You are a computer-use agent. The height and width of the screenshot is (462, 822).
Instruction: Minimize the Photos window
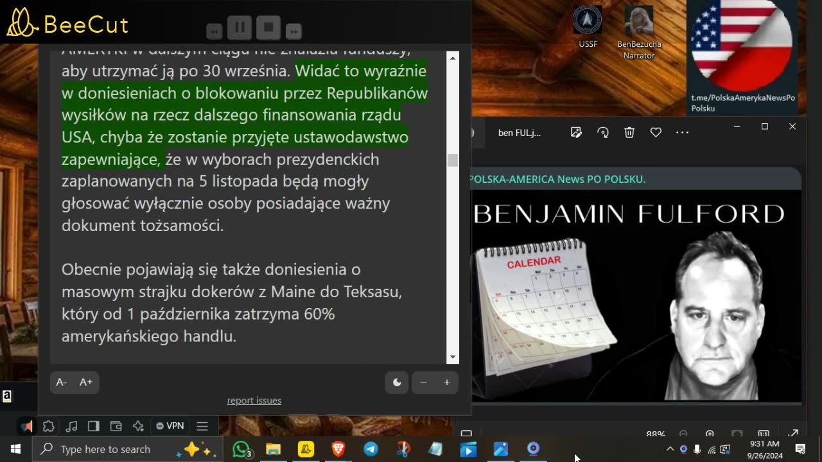pyautogui.click(x=737, y=126)
